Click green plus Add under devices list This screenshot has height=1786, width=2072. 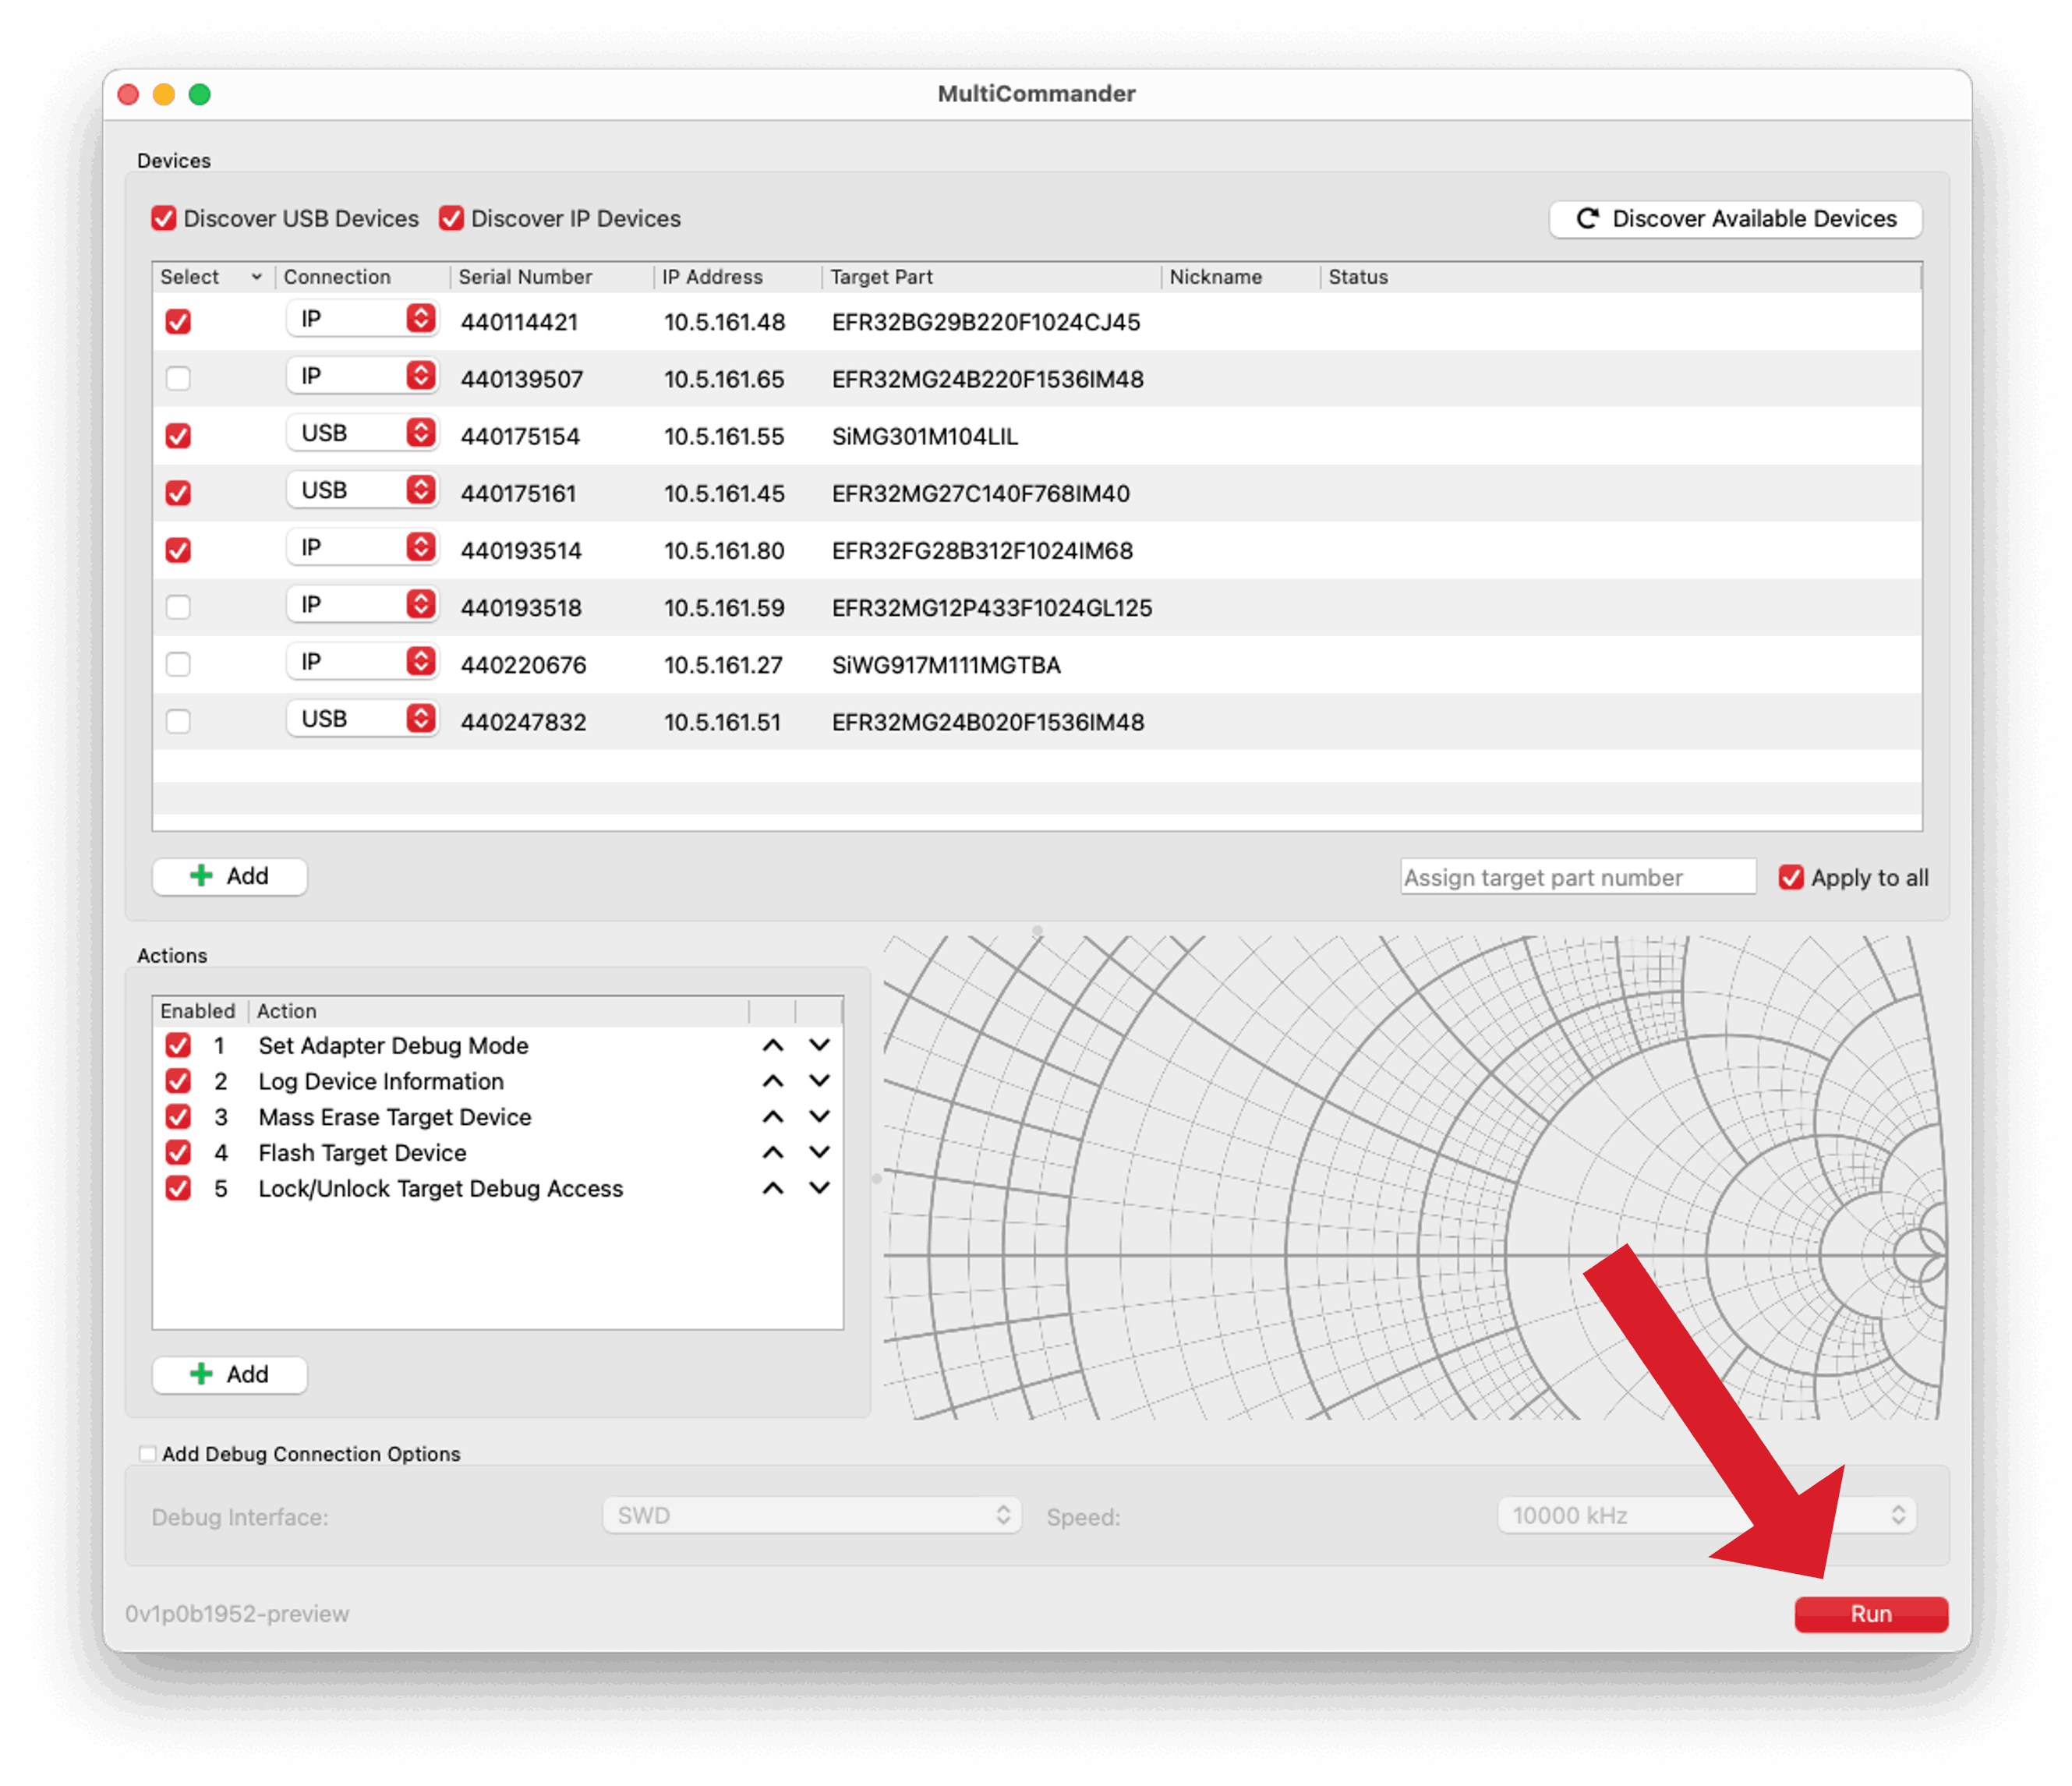tap(229, 876)
